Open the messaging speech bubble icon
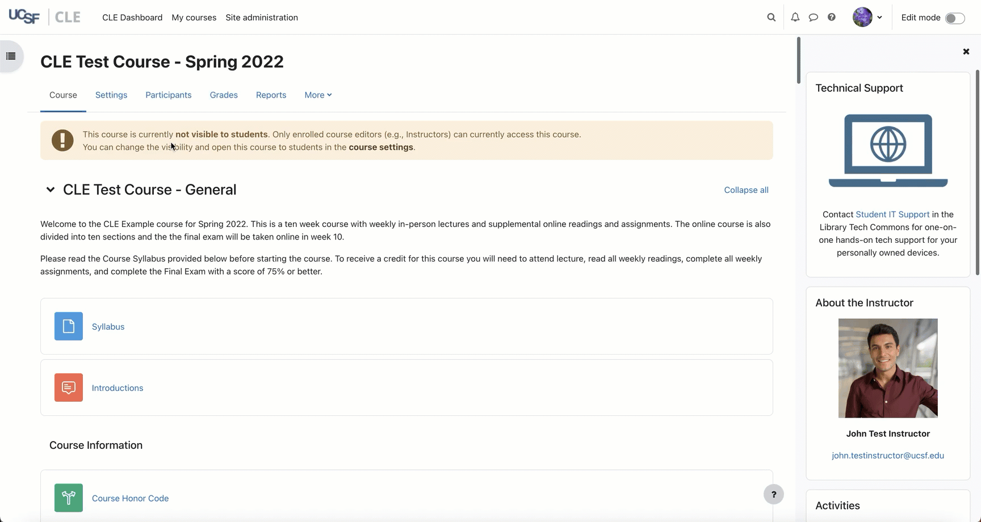The image size is (981, 522). [813, 18]
